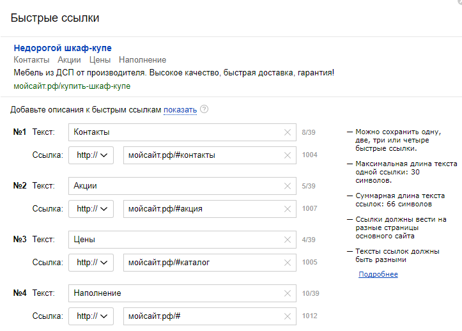
Task: Clear the мойсайт.рф/#контакты link field
Action: (x=288, y=155)
